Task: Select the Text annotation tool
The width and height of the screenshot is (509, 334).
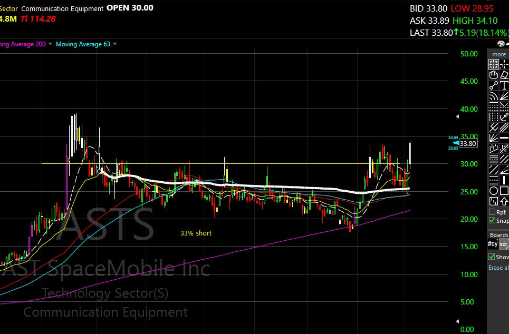Action: (x=504, y=85)
